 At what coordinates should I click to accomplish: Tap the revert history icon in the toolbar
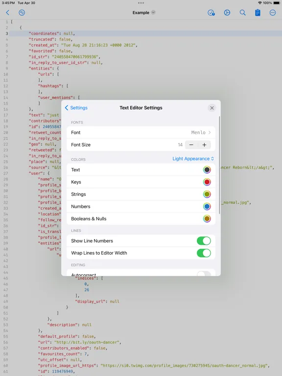click(22, 12)
